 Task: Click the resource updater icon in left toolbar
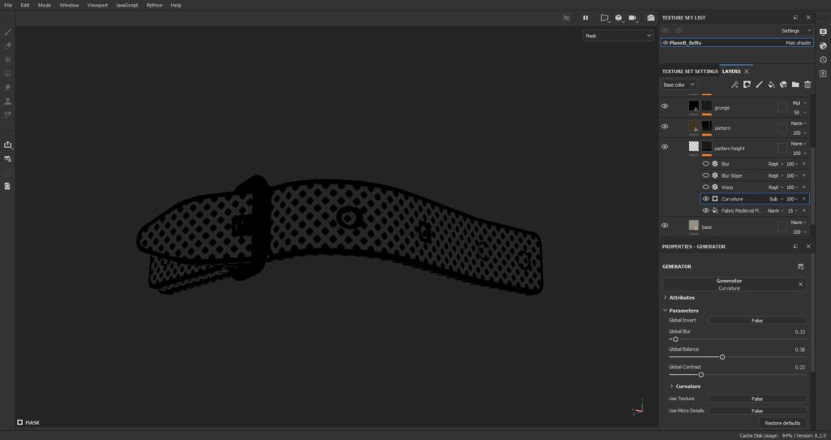(8, 158)
